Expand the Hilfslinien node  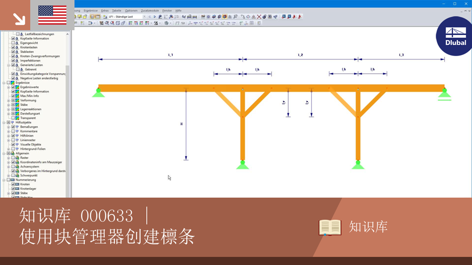[9, 136]
